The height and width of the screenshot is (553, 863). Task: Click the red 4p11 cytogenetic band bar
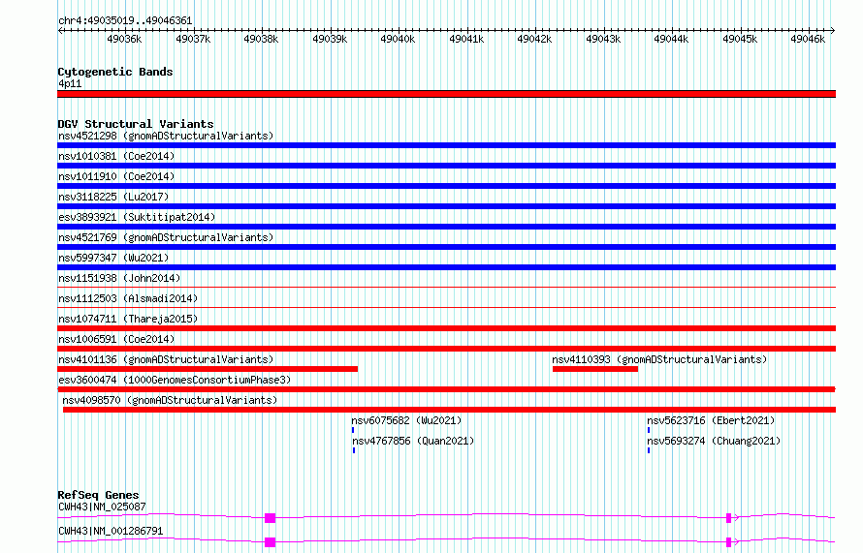tap(446, 94)
